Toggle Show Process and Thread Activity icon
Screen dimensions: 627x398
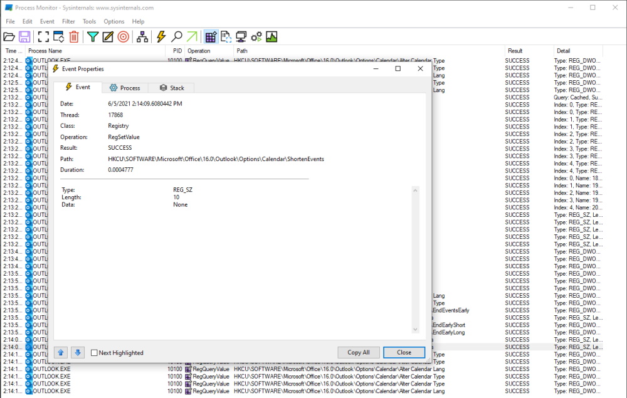coord(256,37)
